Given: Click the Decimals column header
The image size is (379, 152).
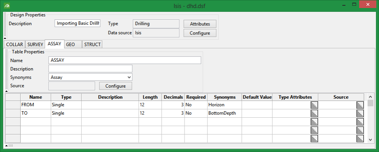Looking at the screenshot, I should (x=173, y=97).
